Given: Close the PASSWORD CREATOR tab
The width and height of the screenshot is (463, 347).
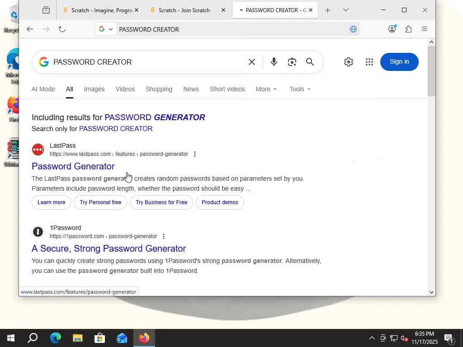Looking at the screenshot, I should click(x=311, y=10).
